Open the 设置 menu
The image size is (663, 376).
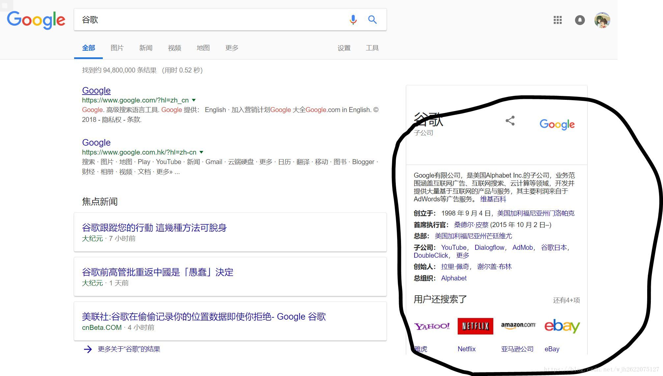click(344, 48)
